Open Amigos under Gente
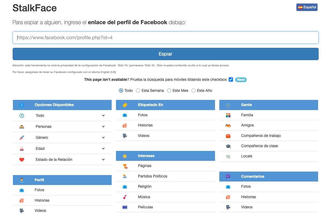 coord(247,125)
